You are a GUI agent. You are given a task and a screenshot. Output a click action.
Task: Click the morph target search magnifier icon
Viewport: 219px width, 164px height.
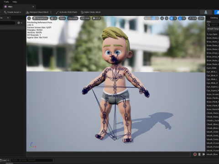[209, 25]
